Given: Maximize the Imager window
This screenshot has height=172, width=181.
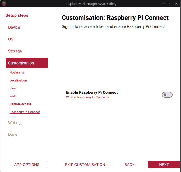Looking at the screenshot, I should pyautogui.click(x=170, y=4).
